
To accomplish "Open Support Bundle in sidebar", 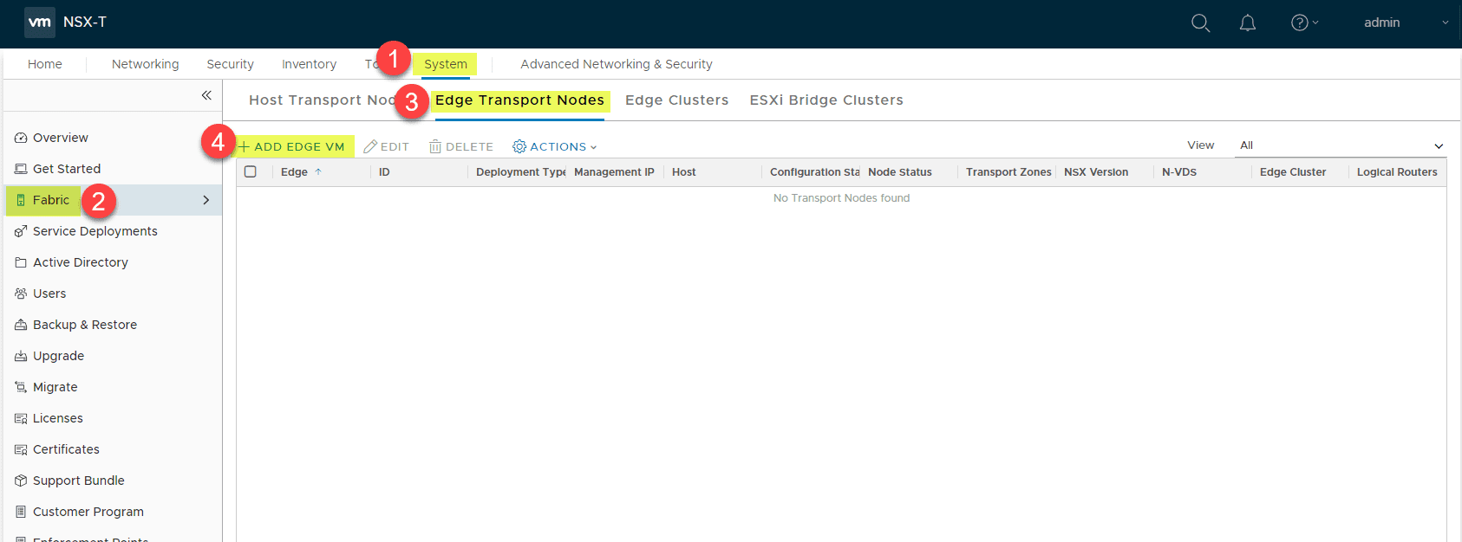I will [79, 481].
